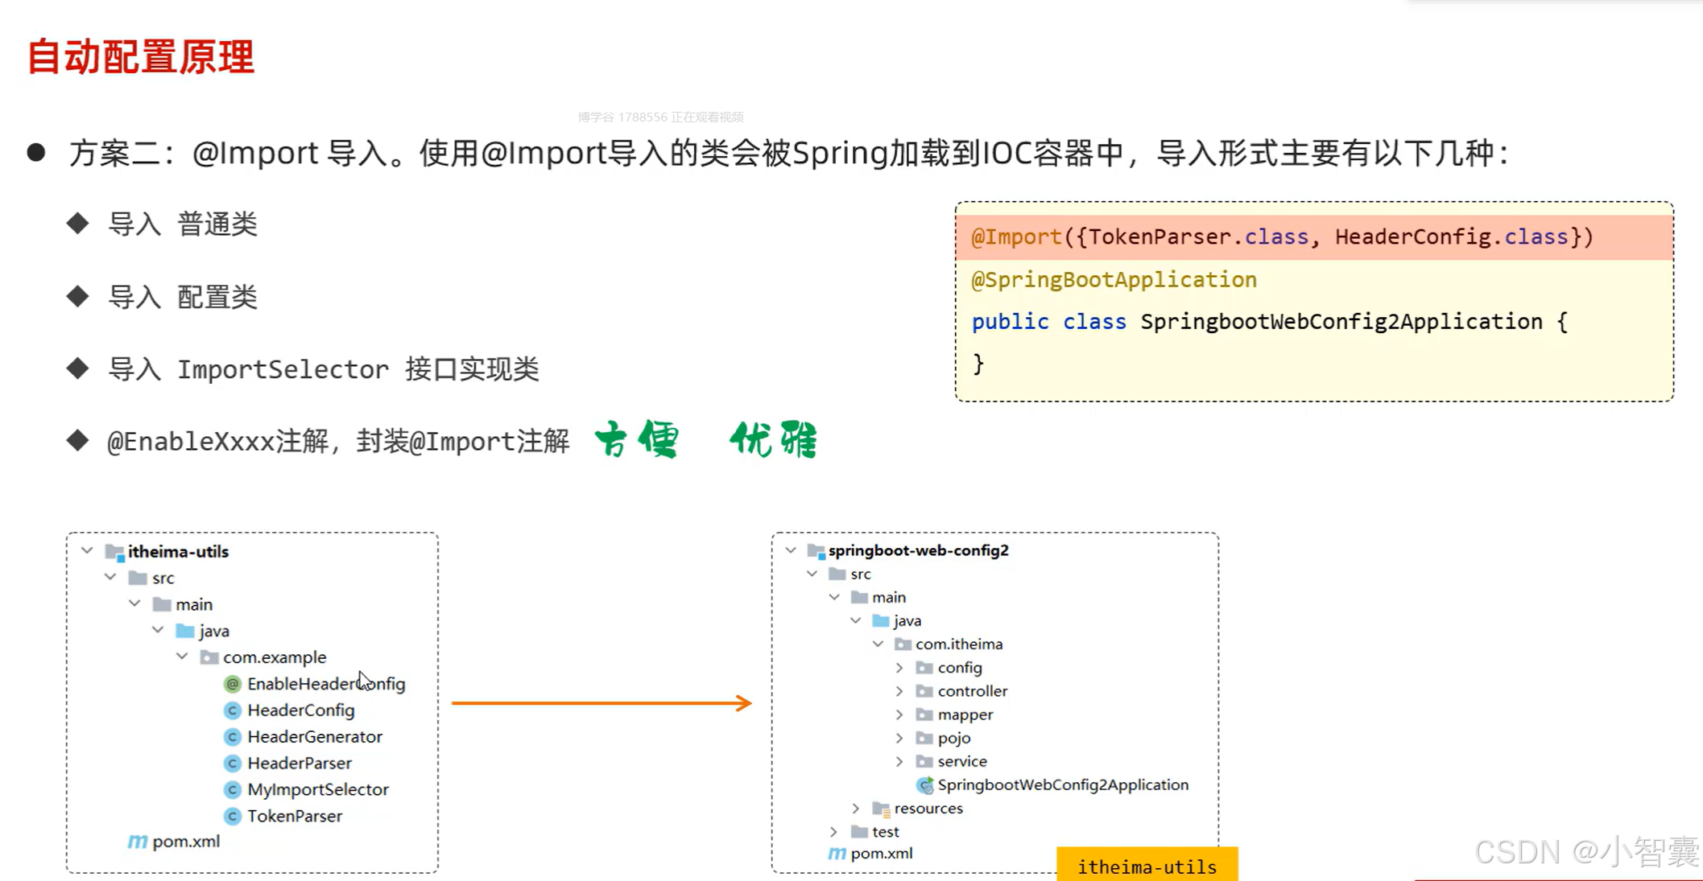The width and height of the screenshot is (1703, 881).
Task: Select HeaderParser class in the tree
Action: [x=299, y=764]
